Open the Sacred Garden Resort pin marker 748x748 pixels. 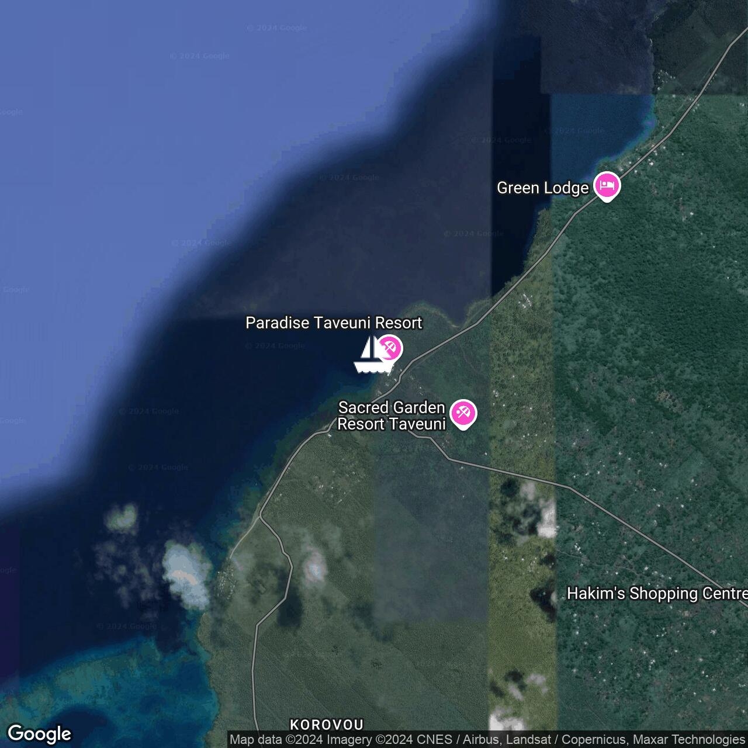463,413
